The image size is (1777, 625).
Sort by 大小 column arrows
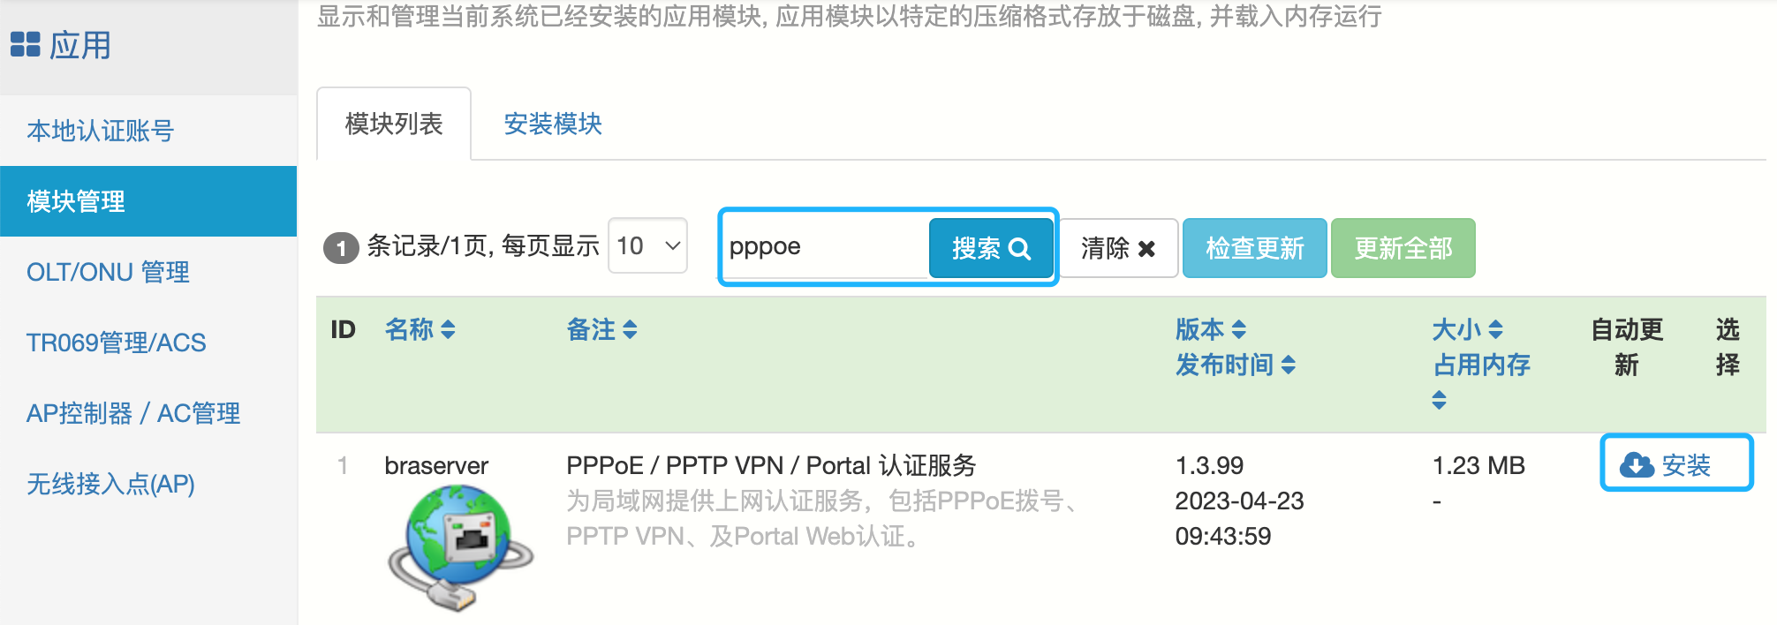point(1495,330)
